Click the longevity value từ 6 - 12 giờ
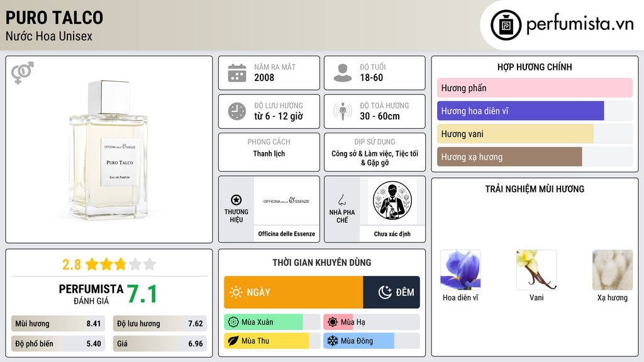The width and height of the screenshot is (644, 362). (x=279, y=116)
